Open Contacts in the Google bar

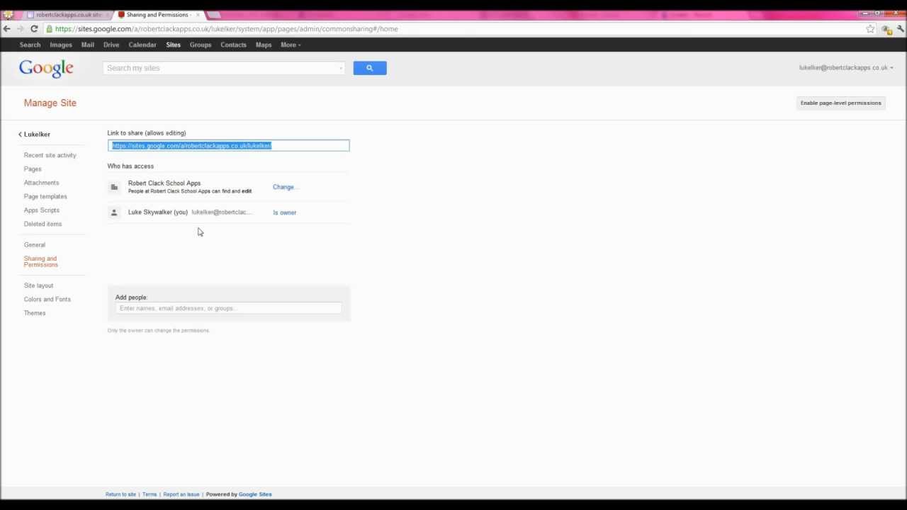pyautogui.click(x=233, y=45)
